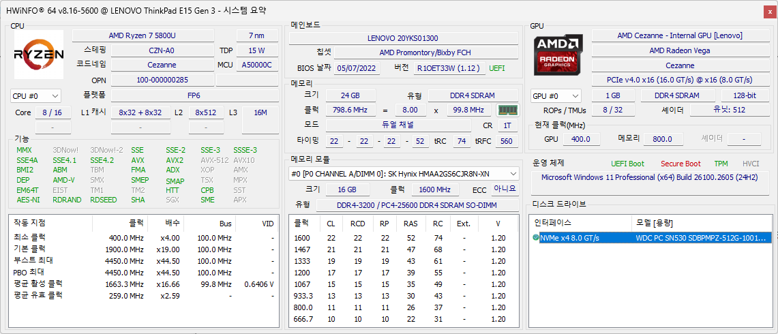Click the LENOVO 20YKS01300 mainboard field
The height and width of the screenshot is (334, 778).
403,38
